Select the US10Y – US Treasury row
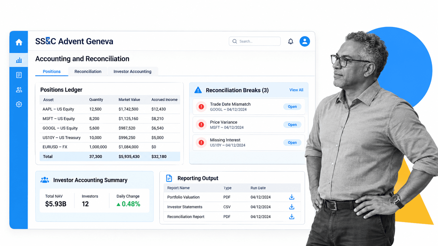Viewport: 438px width, 246px height. [x=110, y=138]
